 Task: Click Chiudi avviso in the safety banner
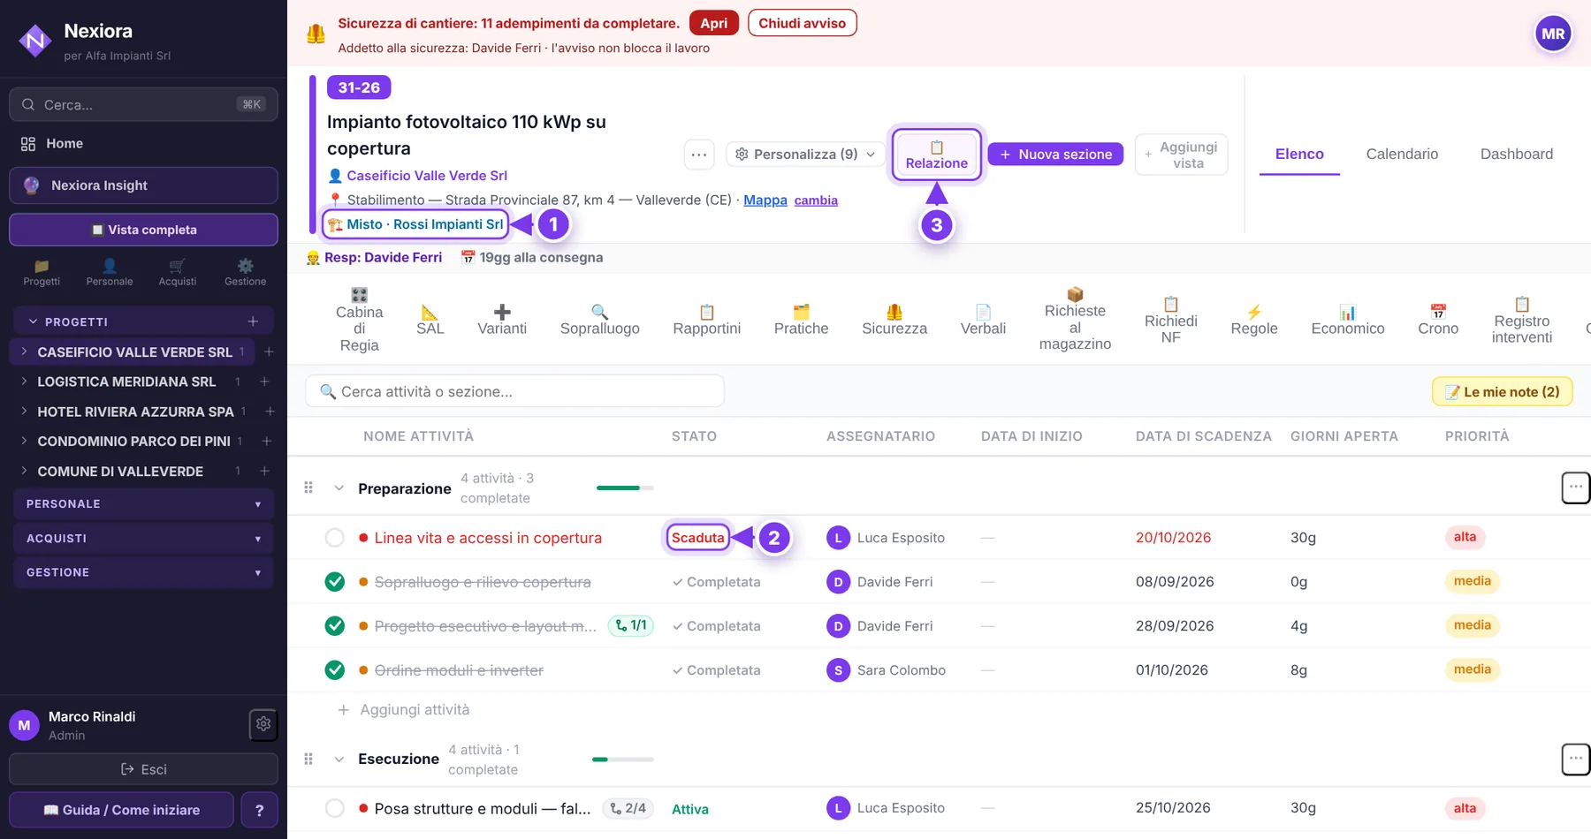tap(802, 23)
